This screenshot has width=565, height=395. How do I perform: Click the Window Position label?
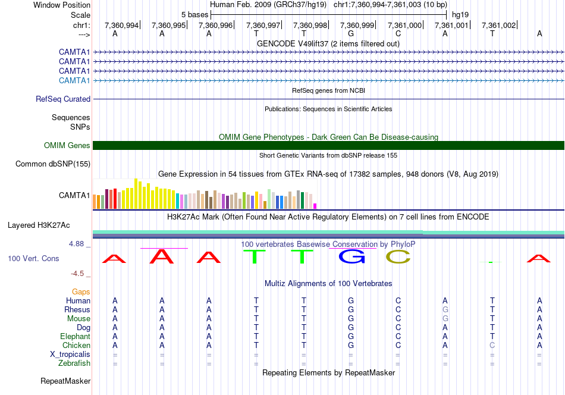click(62, 5)
